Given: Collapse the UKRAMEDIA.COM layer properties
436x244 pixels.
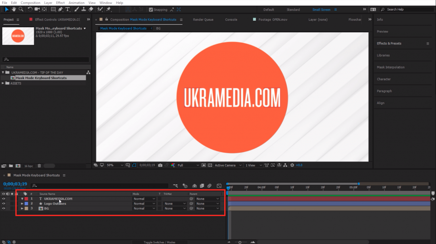Looking at the screenshot, I should pos(22,199).
